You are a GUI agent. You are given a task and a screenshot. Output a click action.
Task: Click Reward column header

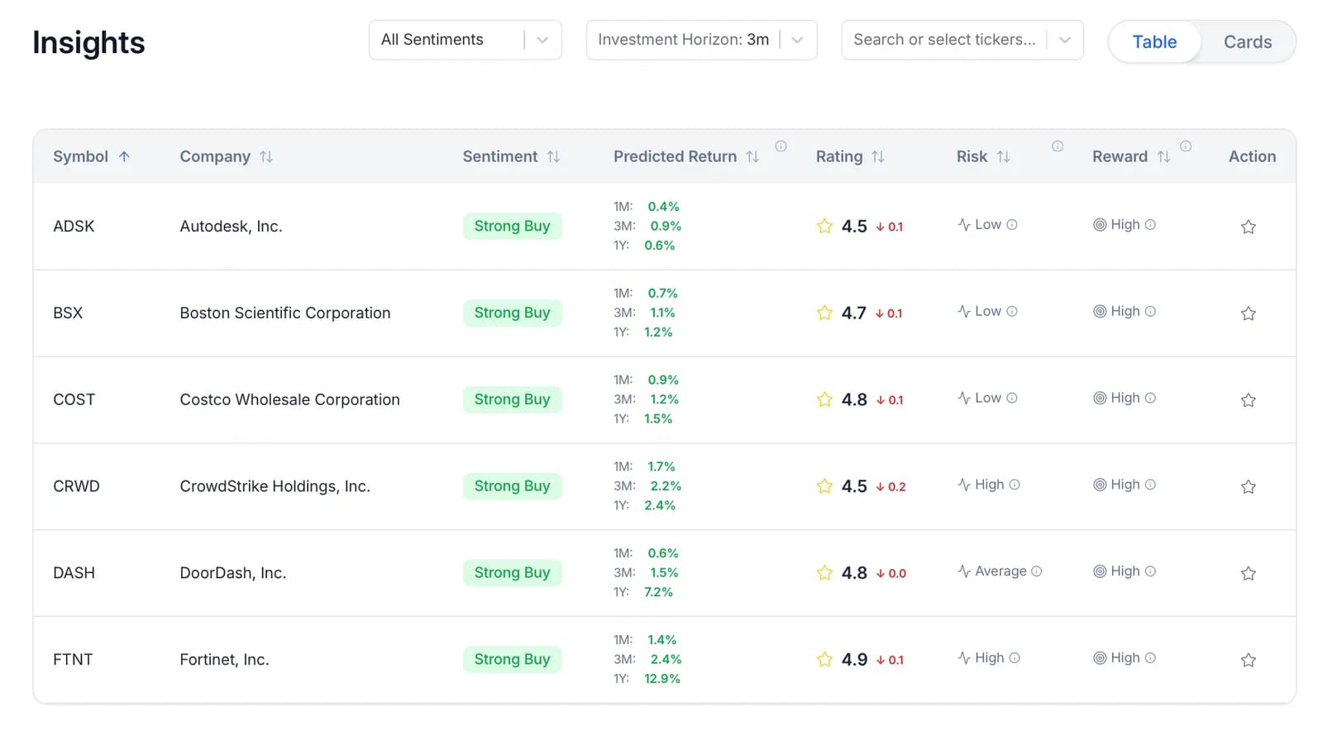[x=1120, y=156]
